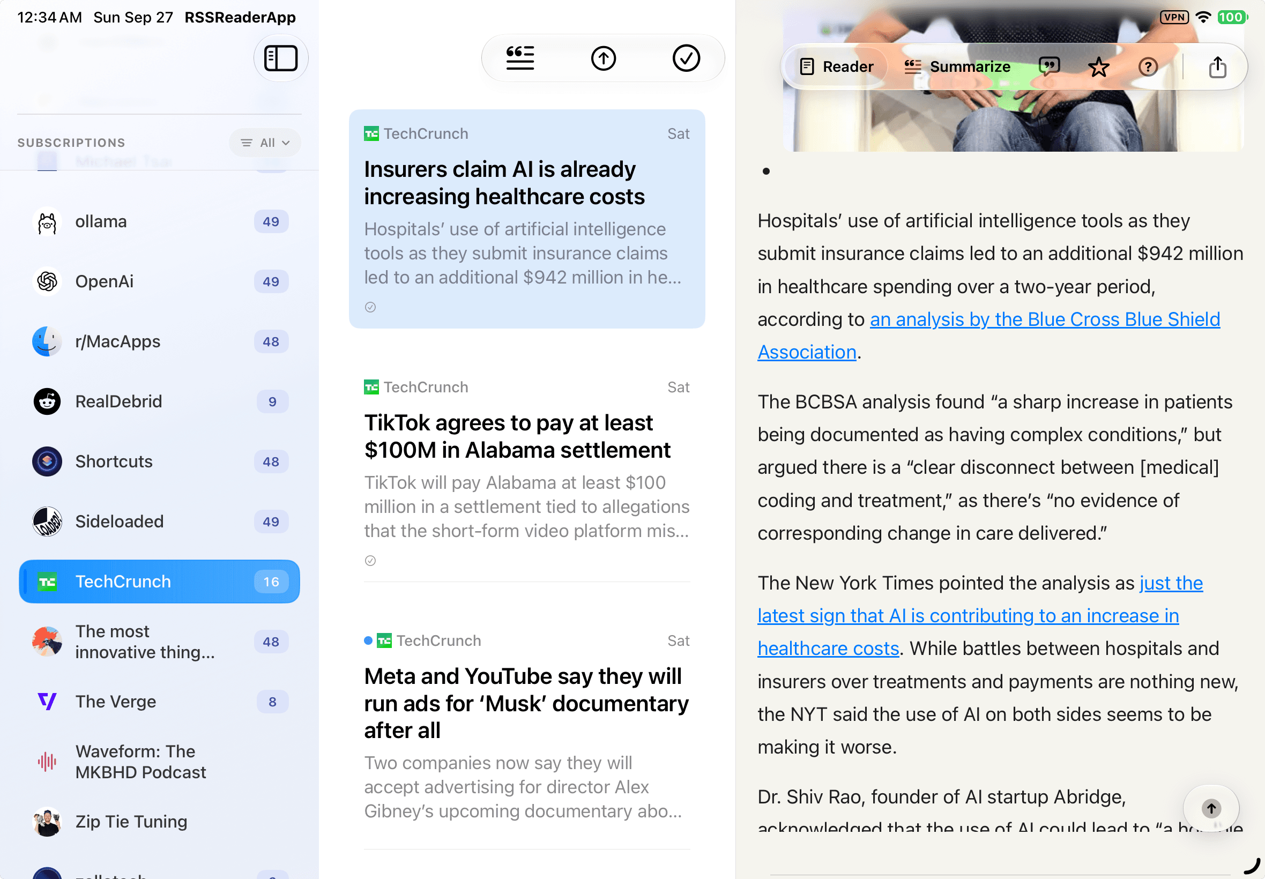Image resolution: width=1265 pixels, height=879 pixels.
Task: Toggle read status on Insurers article
Action: click(x=370, y=307)
